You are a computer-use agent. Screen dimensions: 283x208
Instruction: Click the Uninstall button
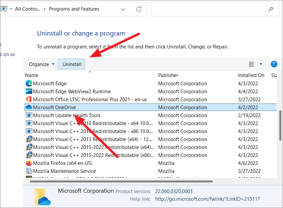[x=71, y=64]
